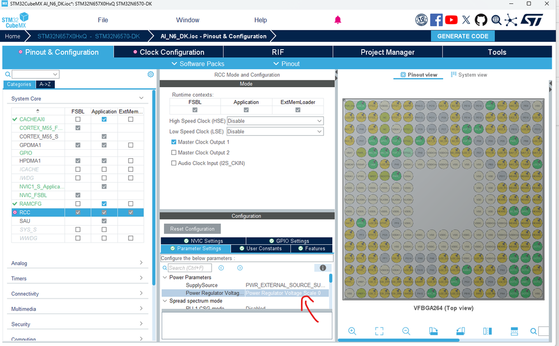Image resolution: width=559 pixels, height=346 pixels.
Task: Expand the Multimedia category
Action: pyautogui.click(x=141, y=308)
